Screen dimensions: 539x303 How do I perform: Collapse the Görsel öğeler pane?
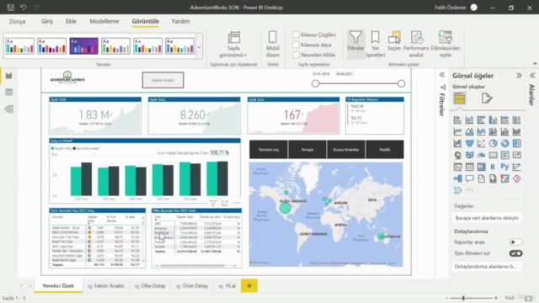click(519, 76)
